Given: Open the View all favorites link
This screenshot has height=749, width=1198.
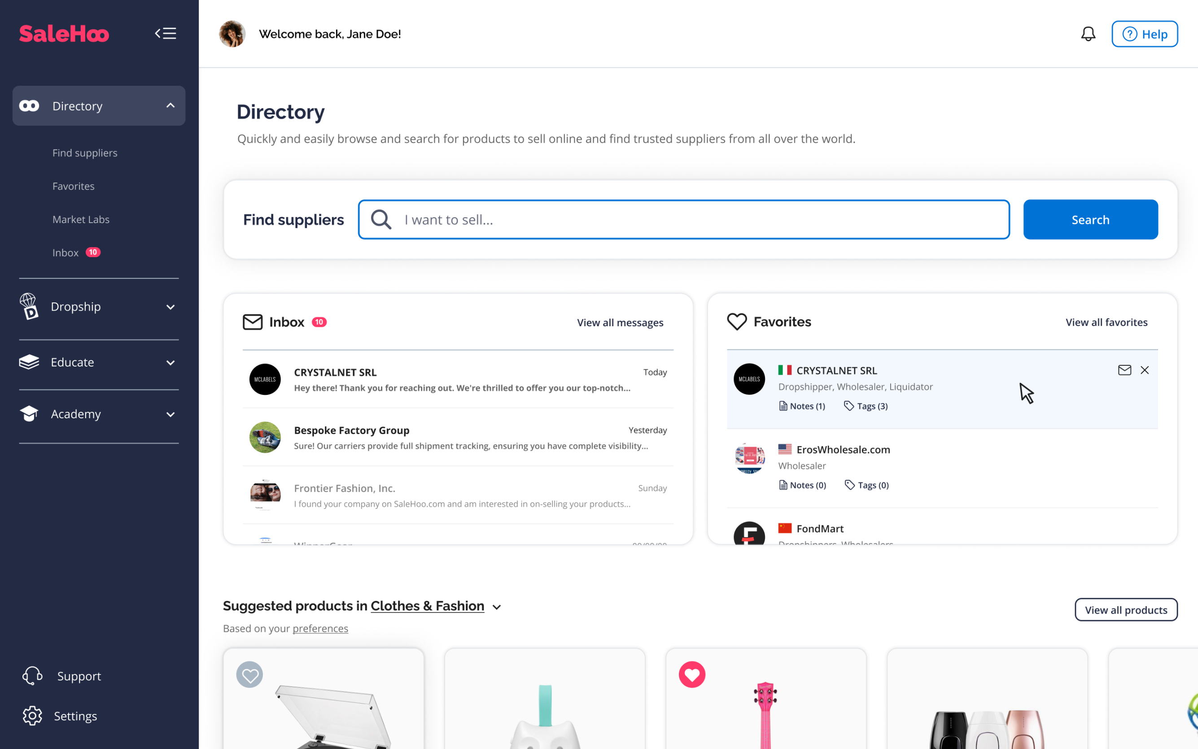Looking at the screenshot, I should [x=1106, y=322].
